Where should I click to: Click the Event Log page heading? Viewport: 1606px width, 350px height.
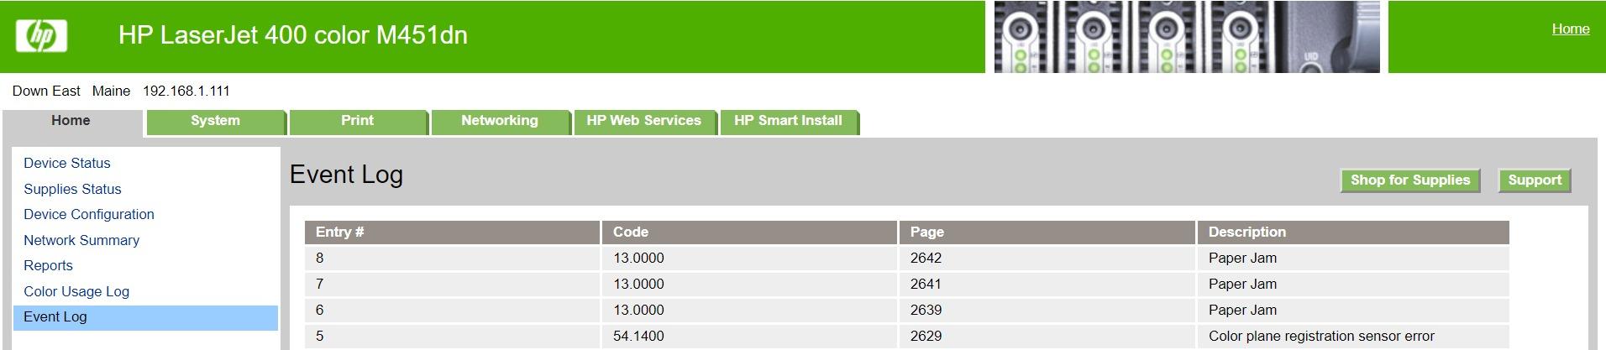(x=346, y=175)
